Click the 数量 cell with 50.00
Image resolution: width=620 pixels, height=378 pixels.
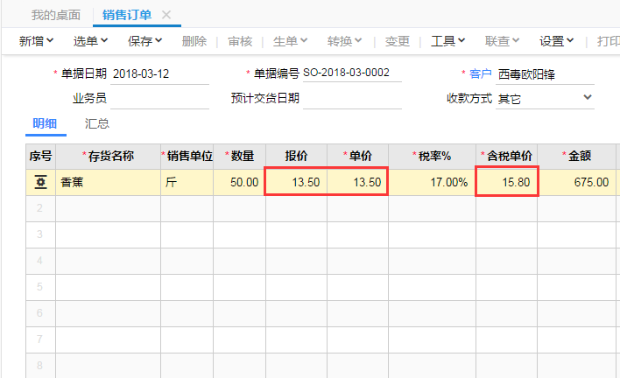[x=240, y=182]
